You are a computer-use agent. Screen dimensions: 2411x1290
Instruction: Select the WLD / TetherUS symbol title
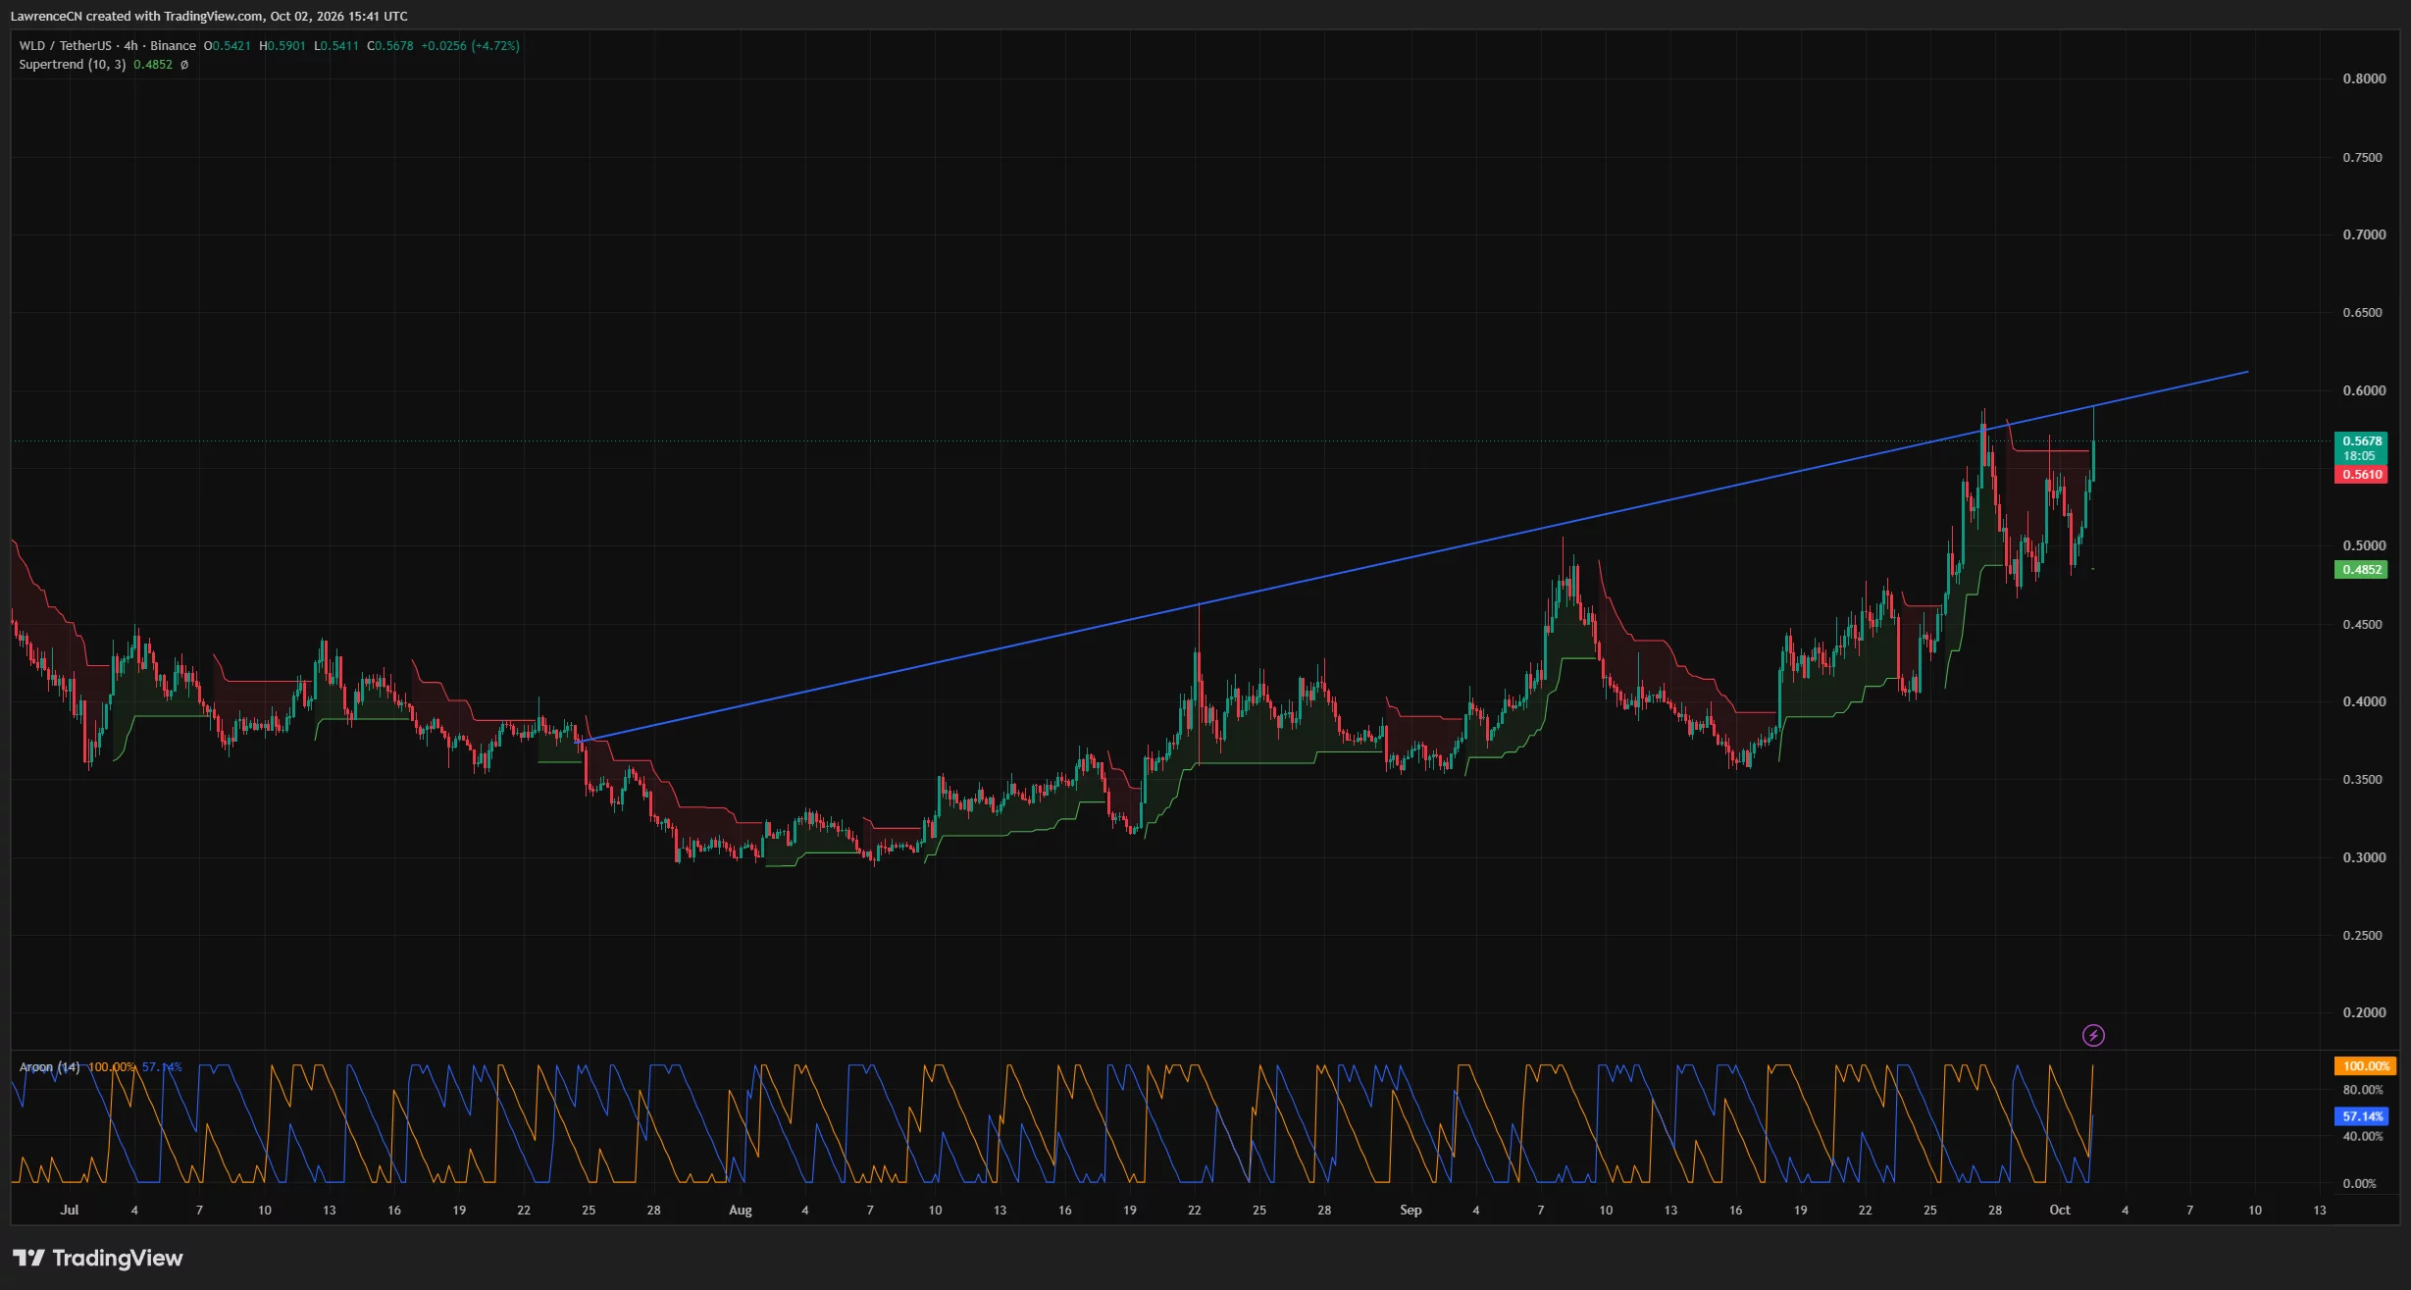point(65,45)
